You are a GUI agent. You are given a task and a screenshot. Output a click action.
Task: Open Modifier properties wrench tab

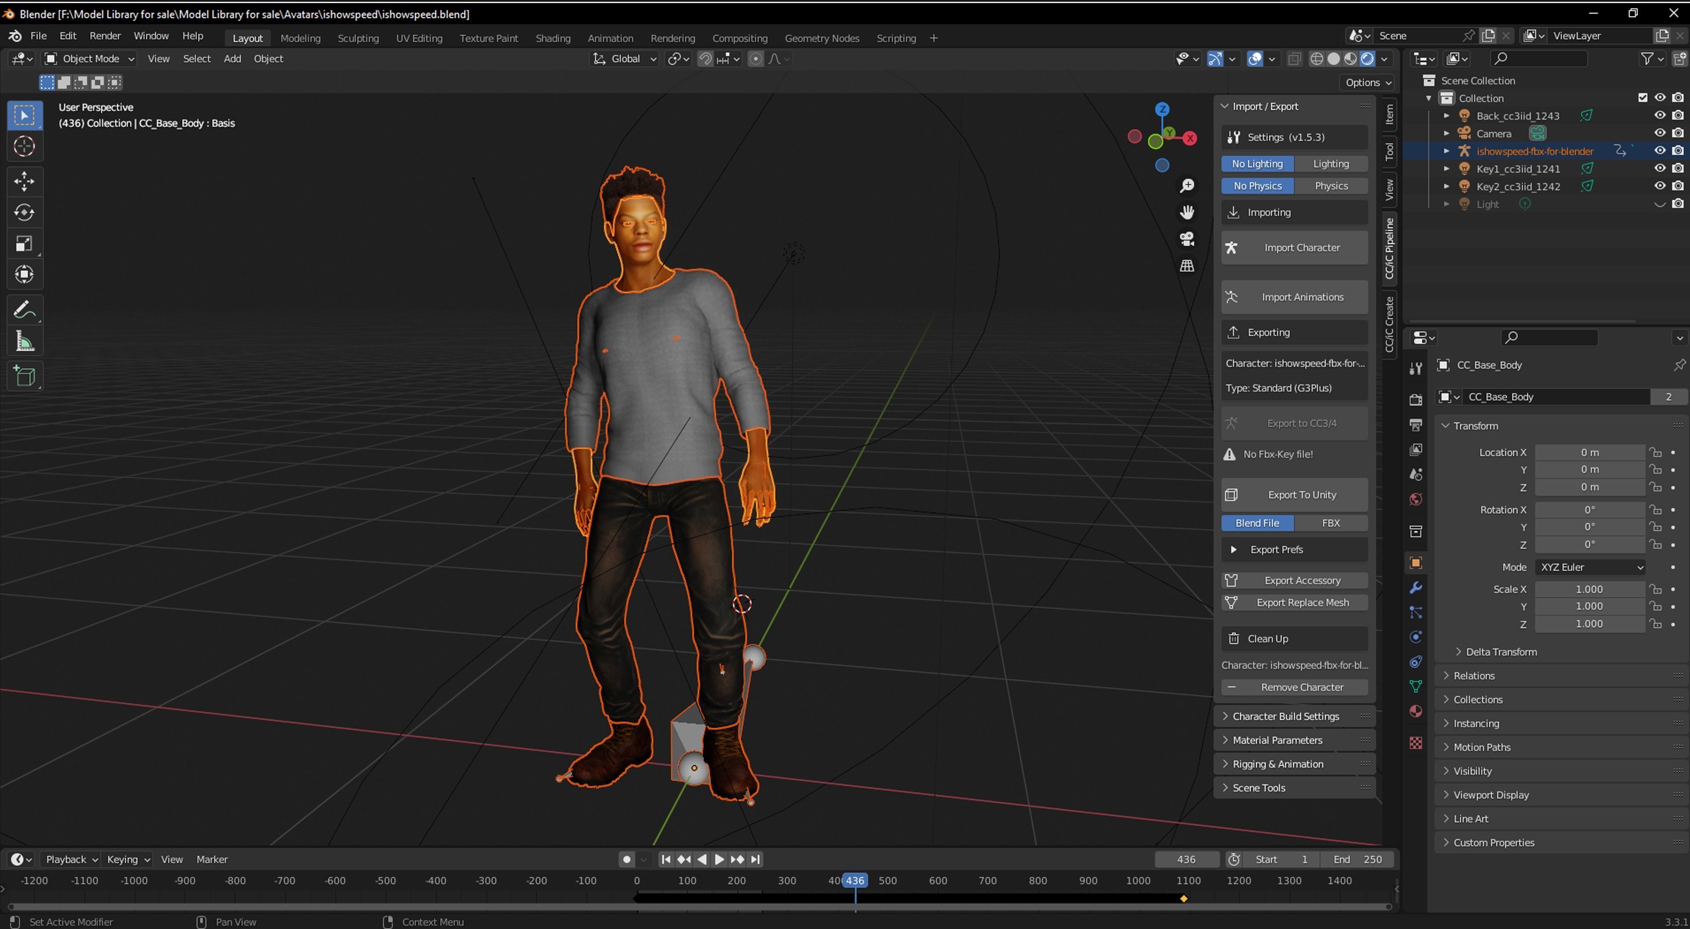[x=1416, y=588]
